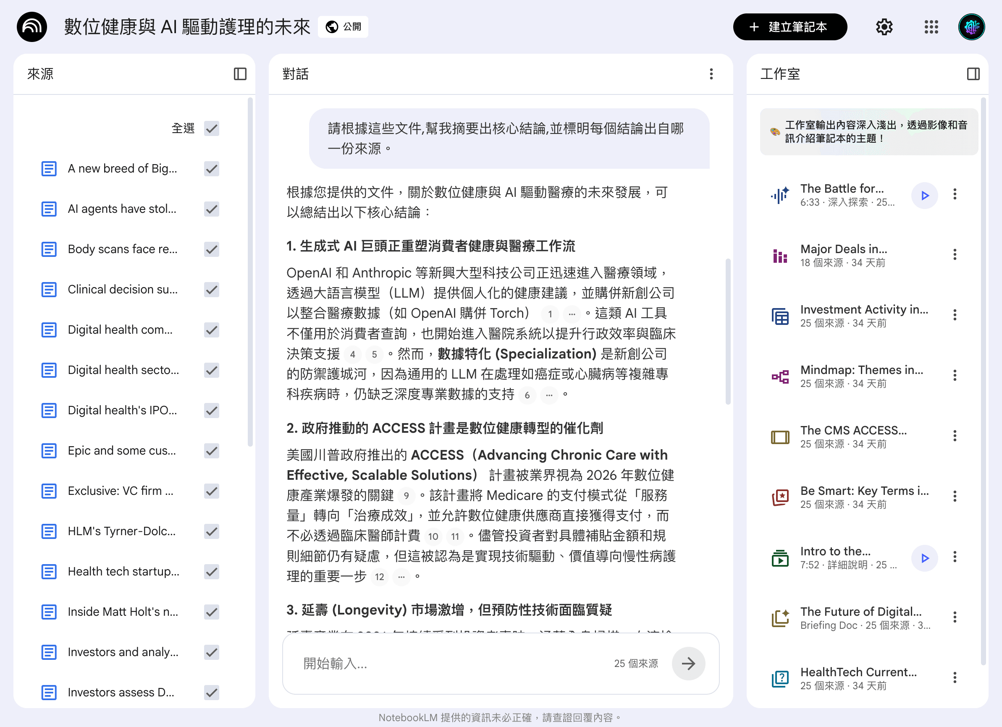Open more options for HealthTech Current
The image size is (1002, 727).
(x=954, y=677)
